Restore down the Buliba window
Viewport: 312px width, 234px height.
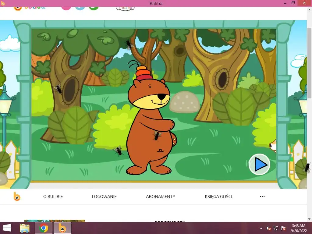[x=293, y=3]
